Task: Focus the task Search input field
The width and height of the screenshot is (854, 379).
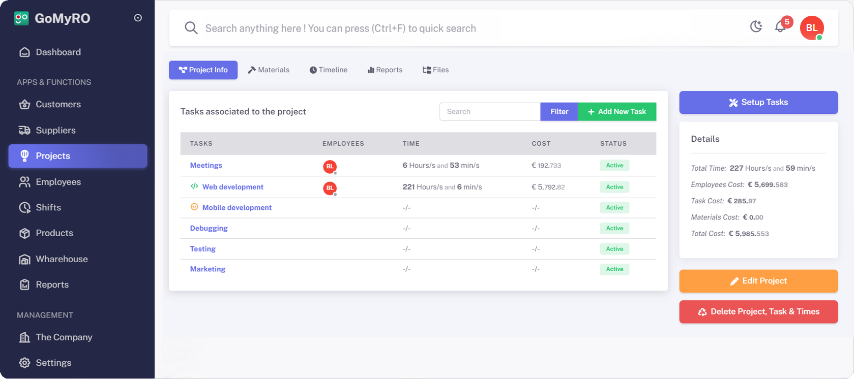Action: (489, 112)
